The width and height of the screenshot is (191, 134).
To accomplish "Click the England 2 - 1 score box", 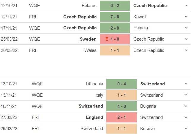I will pos(121,117).
